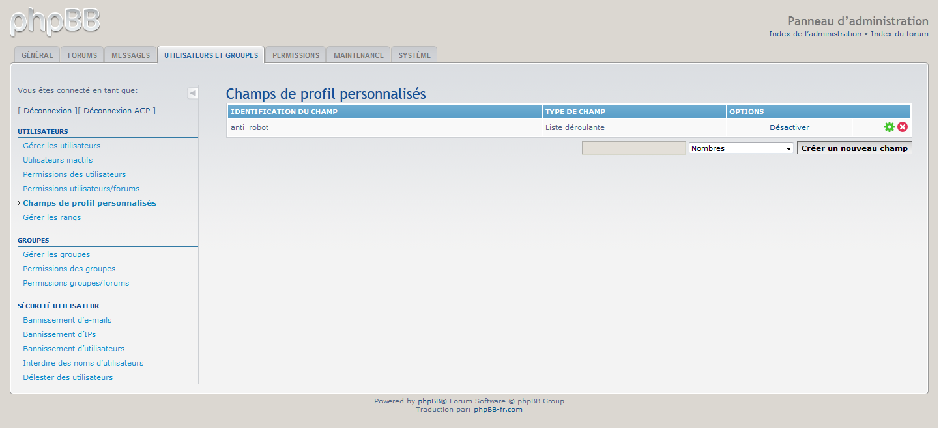The image size is (941, 428).
Task: Open the Forums tab
Action: (x=82, y=55)
